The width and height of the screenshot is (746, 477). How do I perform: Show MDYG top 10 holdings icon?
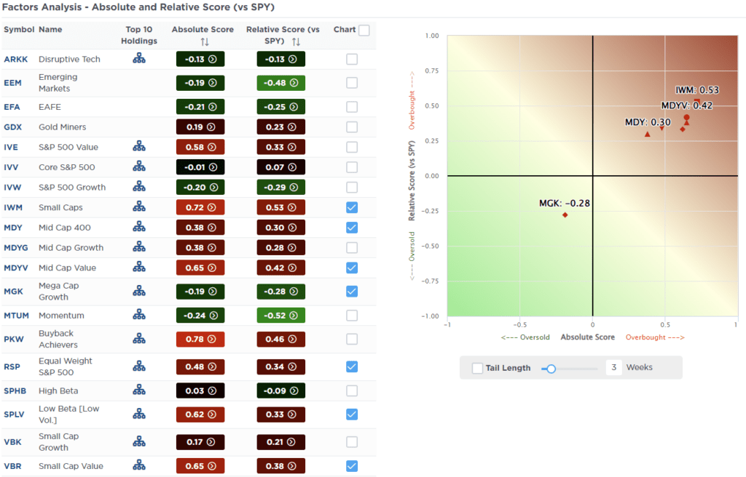point(139,246)
